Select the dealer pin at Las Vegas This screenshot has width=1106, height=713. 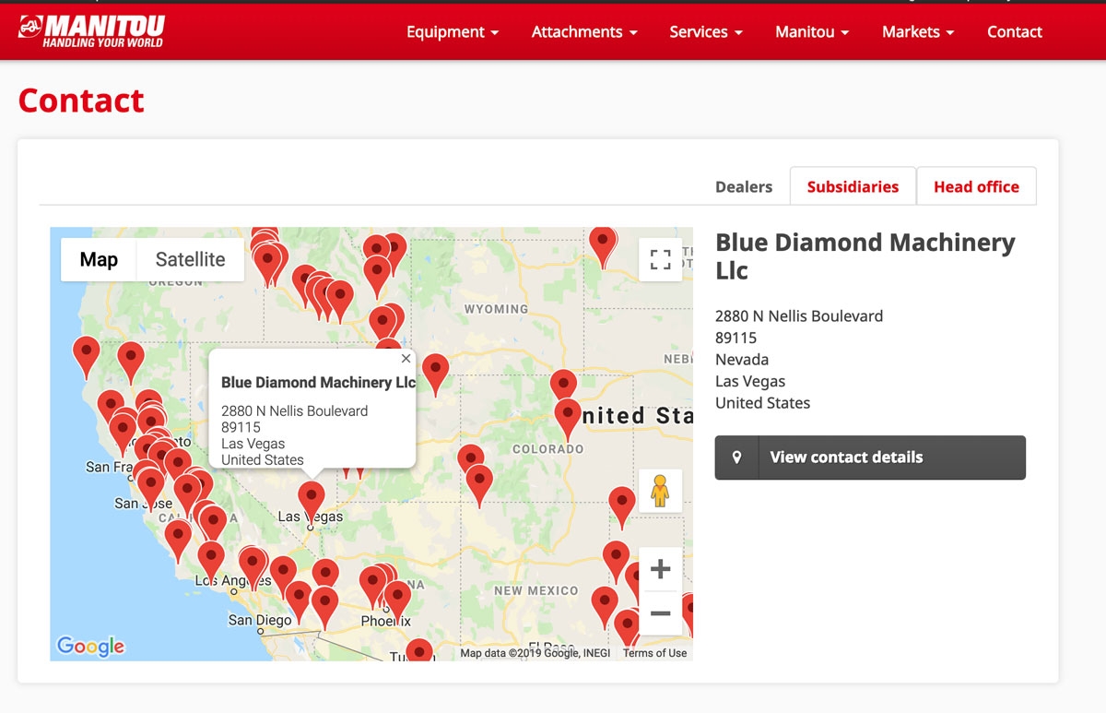pos(312,500)
